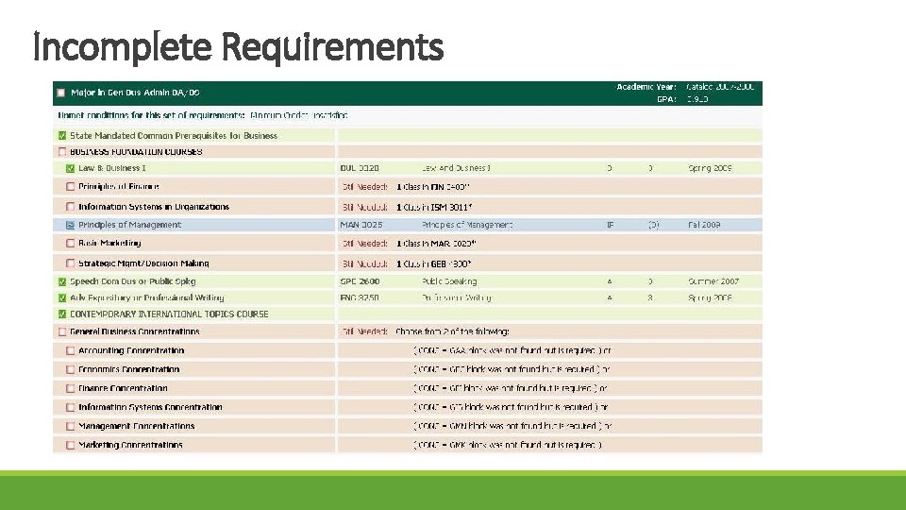This screenshot has height=510, width=906.
Task: Click the 'Finance Concentration' label
Action: [123, 388]
